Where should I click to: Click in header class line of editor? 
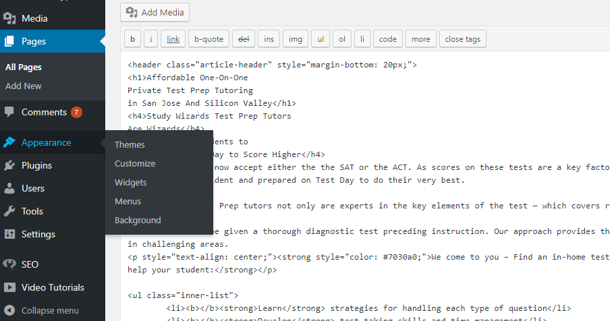(273, 65)
